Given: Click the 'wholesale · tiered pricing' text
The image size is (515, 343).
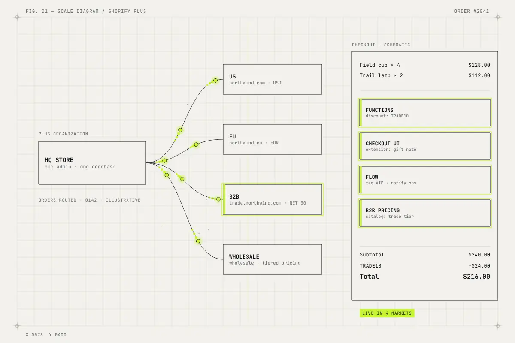Looking at the screenshot, I should click(x=265, y=263).
